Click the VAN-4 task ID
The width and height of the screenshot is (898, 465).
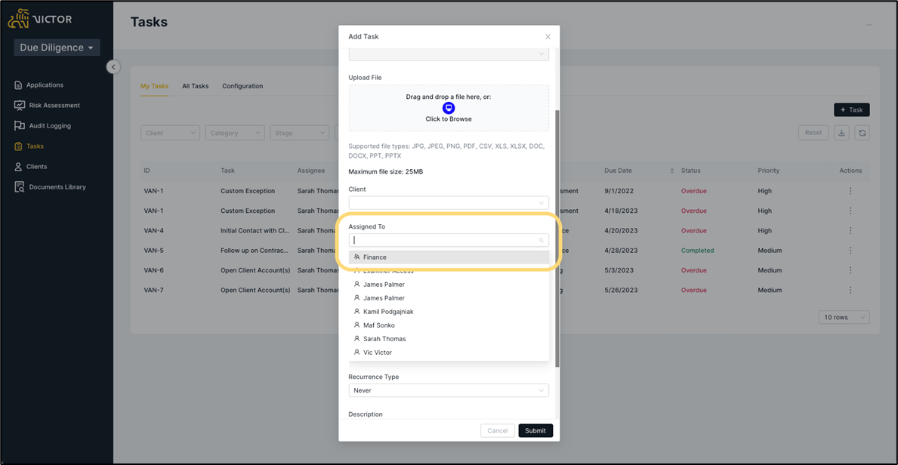[153, 231]
